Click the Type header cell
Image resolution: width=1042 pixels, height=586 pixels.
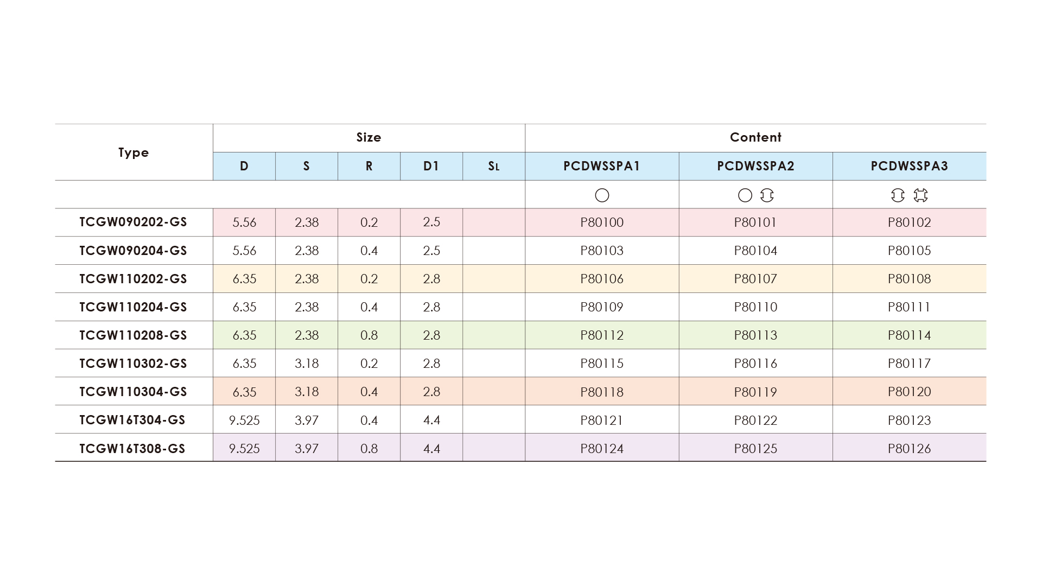click(x=134, y=152)
